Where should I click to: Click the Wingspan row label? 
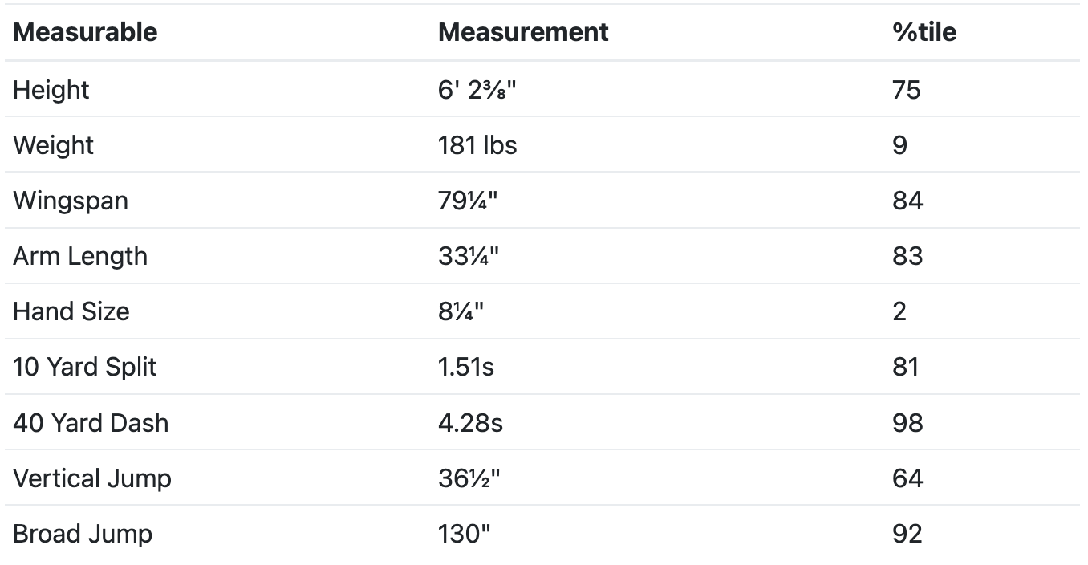[71, 200]
